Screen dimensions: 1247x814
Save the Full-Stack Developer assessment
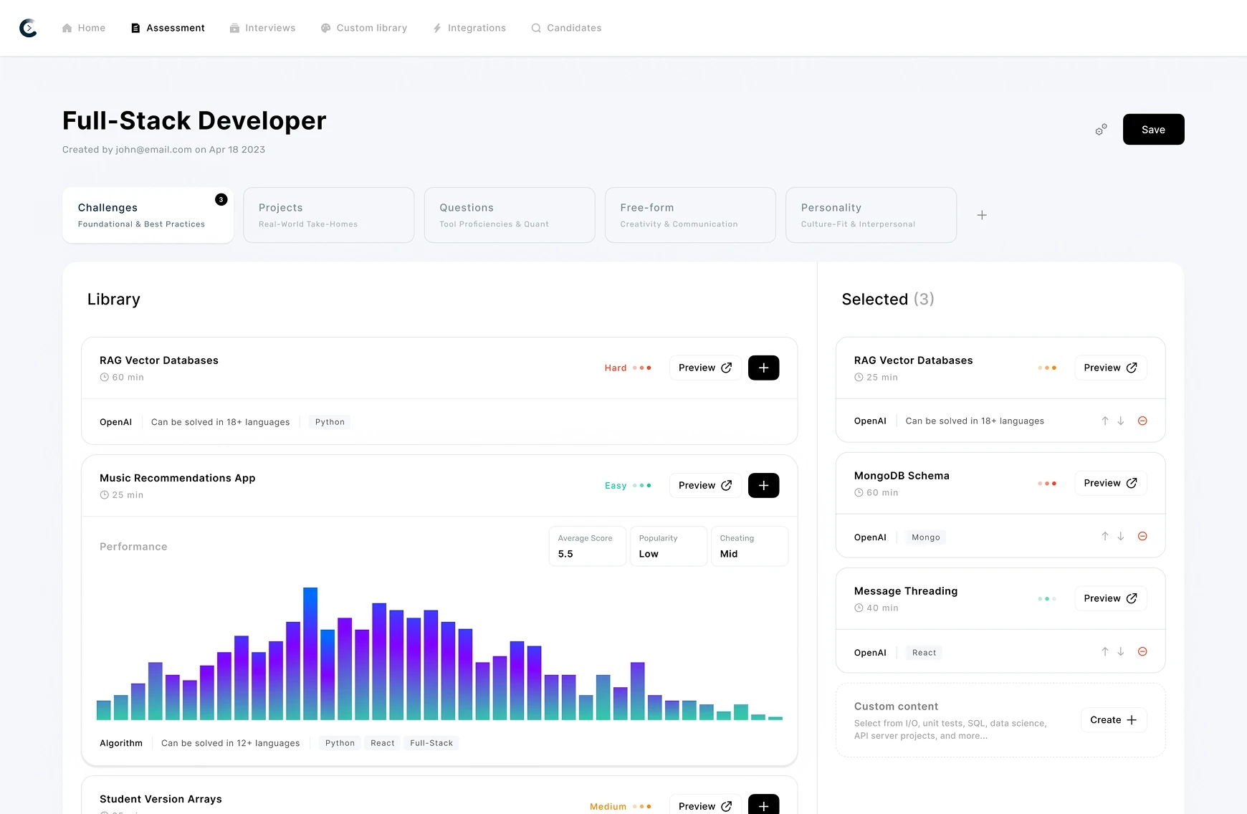pos(1153,130)
